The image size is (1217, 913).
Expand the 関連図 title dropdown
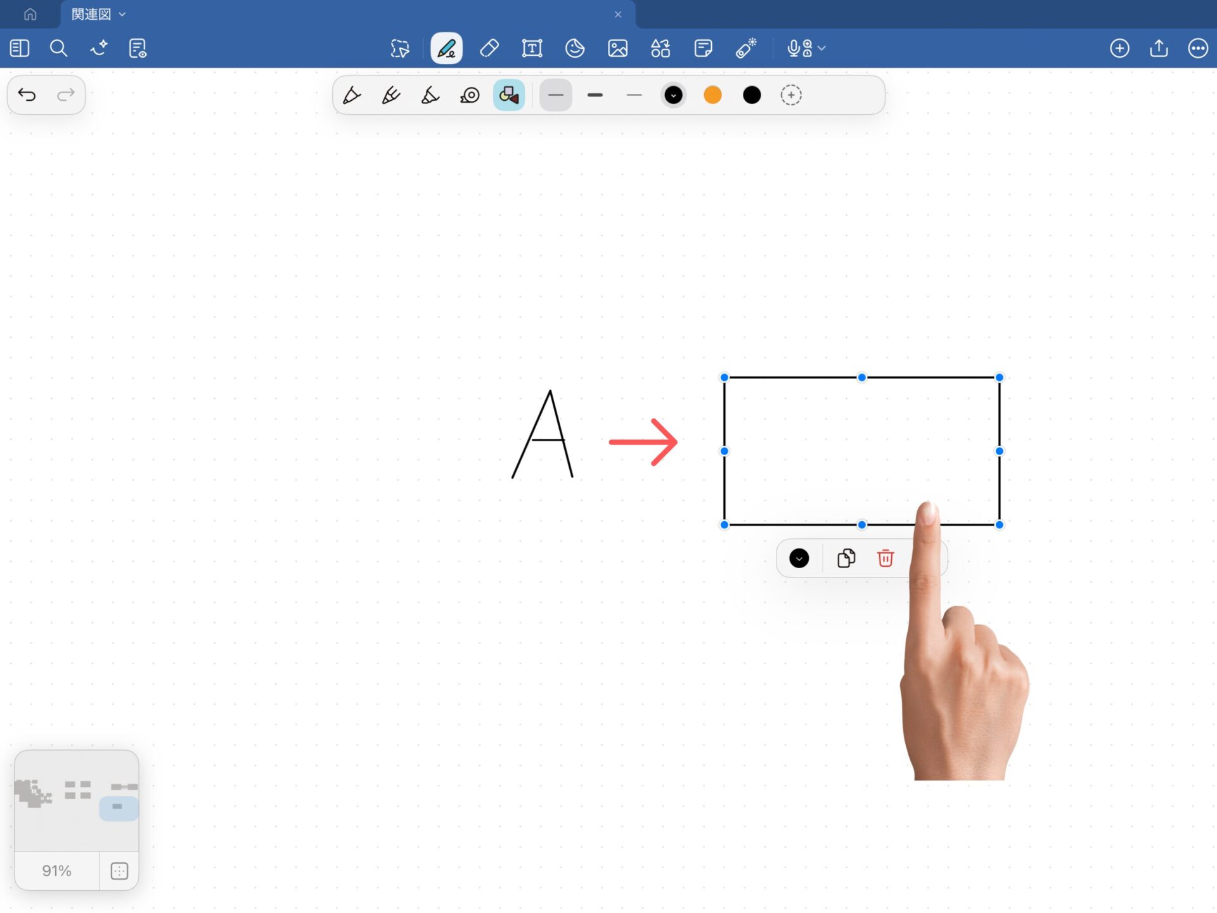tap(122, 14)
